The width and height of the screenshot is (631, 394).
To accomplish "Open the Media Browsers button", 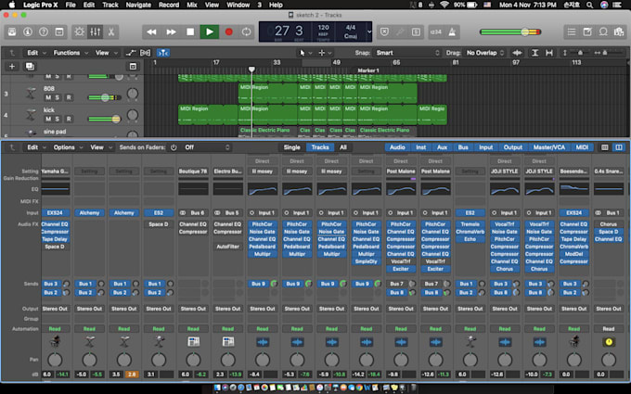I will 619,32.
